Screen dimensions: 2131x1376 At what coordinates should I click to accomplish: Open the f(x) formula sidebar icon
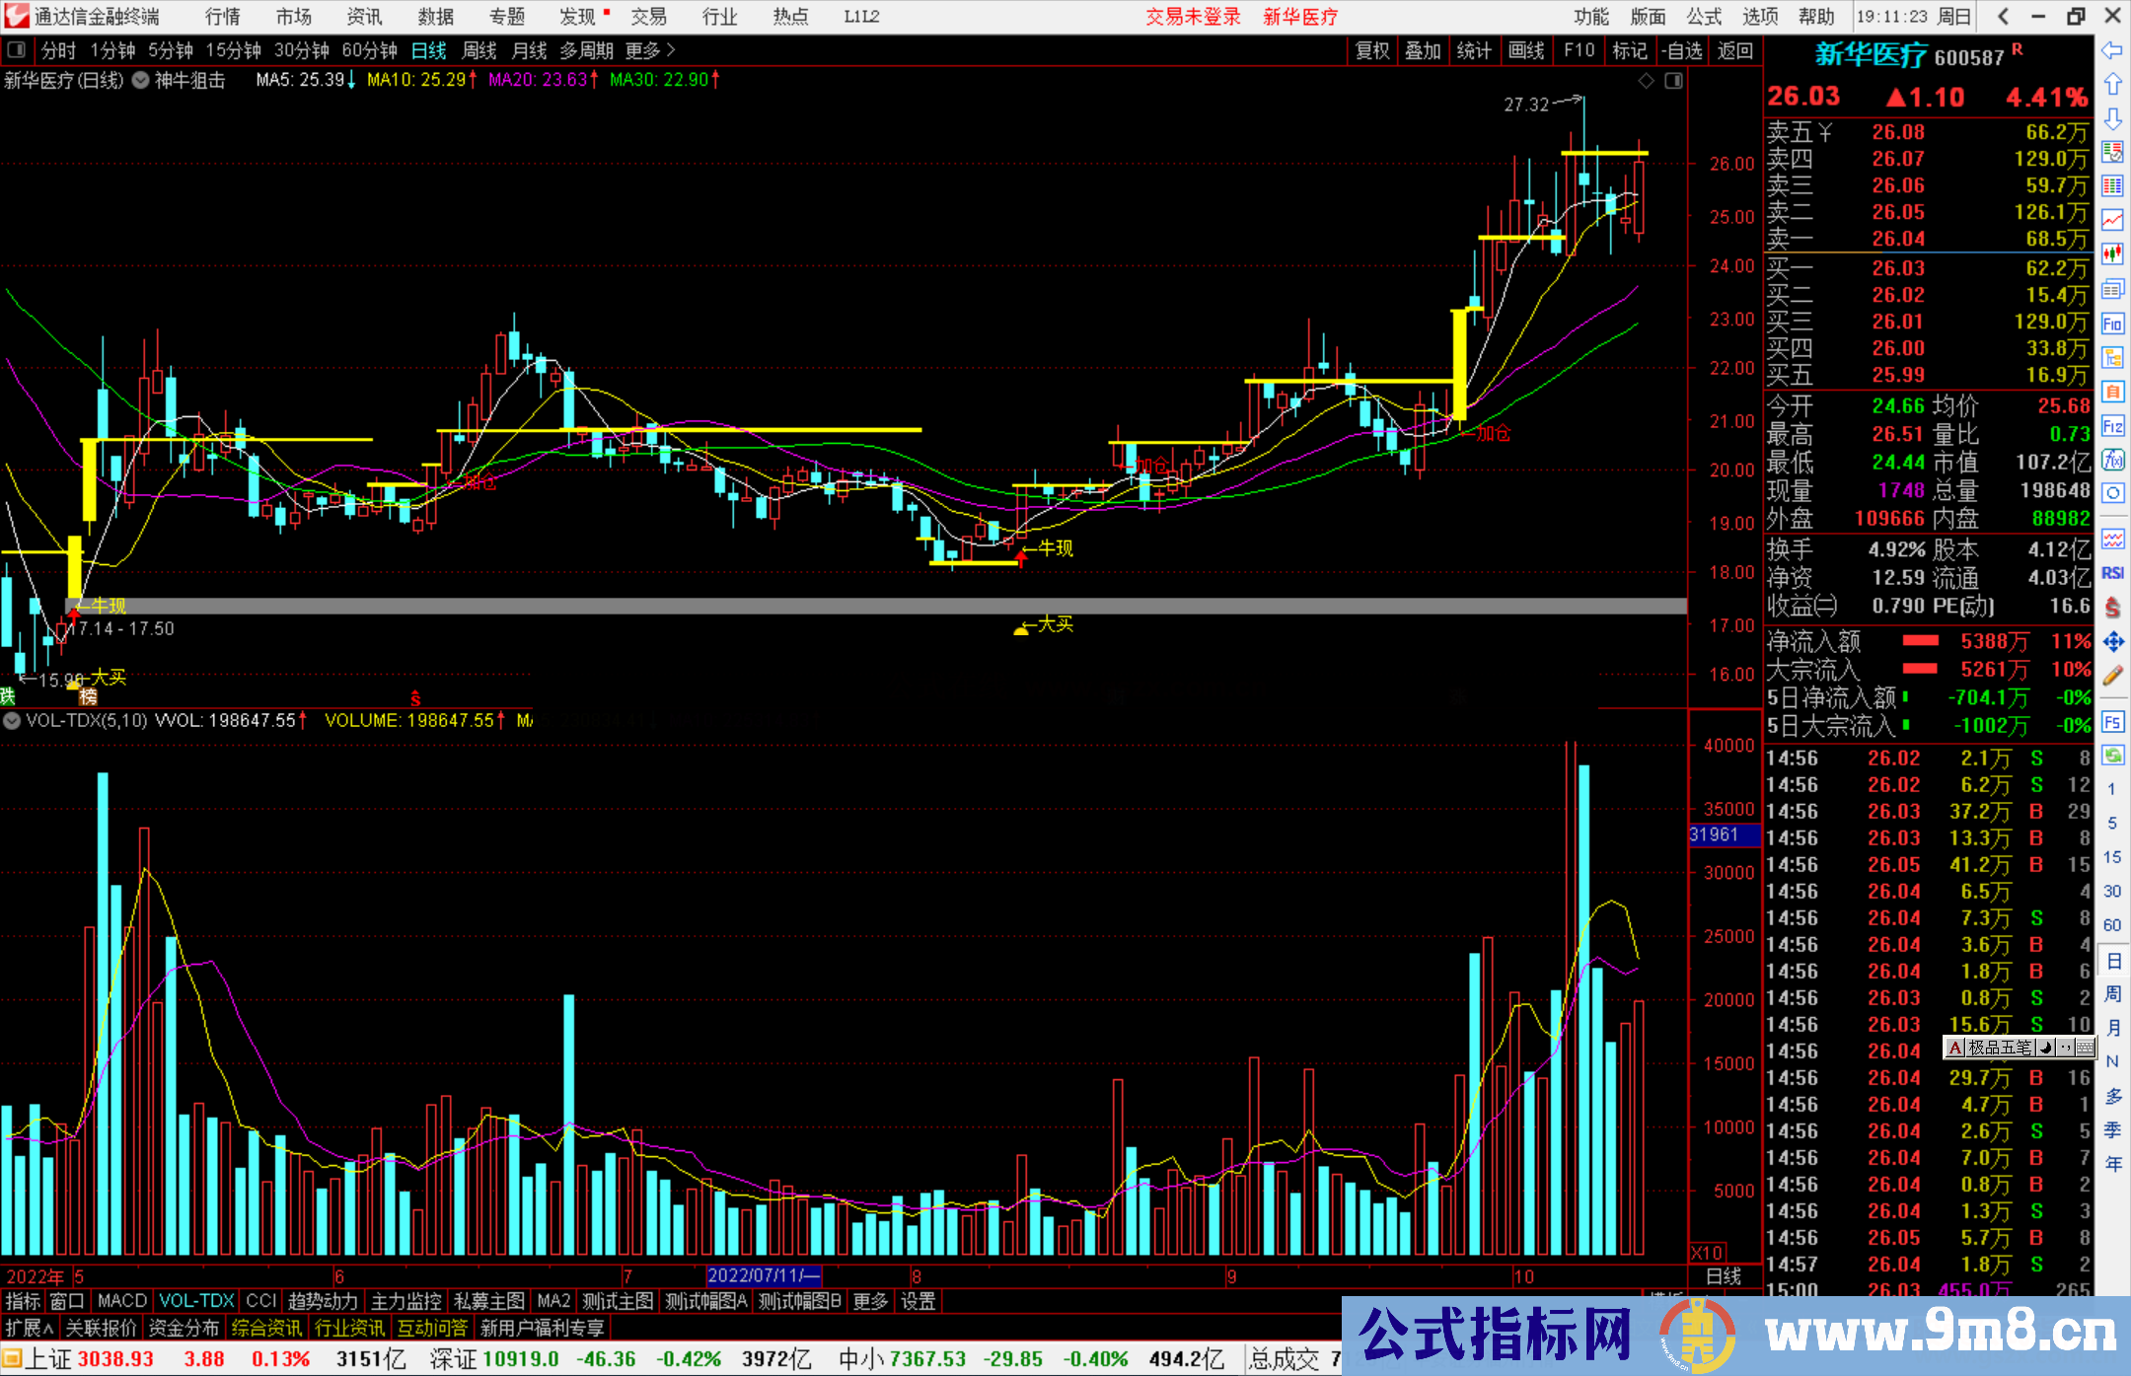pyautogui.click(x=2112, y=460)
